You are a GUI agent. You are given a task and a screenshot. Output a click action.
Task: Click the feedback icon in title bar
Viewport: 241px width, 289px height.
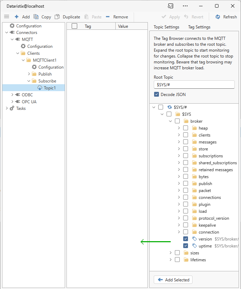tap(170, 6)
